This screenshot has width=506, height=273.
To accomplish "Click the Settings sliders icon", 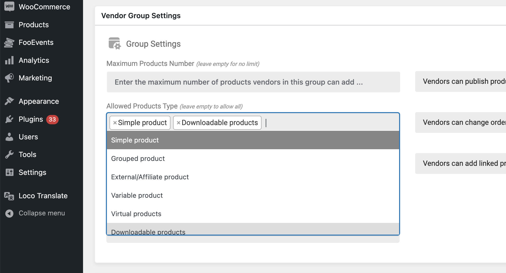I will tap(9, 172).
